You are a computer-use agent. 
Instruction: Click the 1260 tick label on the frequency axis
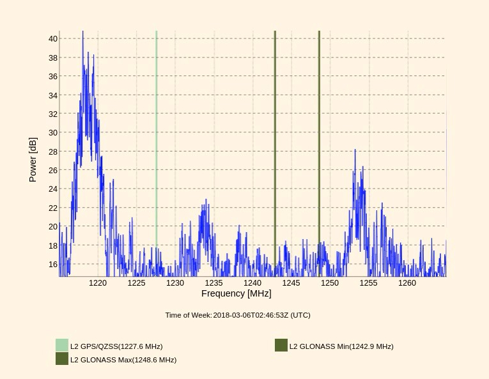pyautogui.click(x=407, y=283)
